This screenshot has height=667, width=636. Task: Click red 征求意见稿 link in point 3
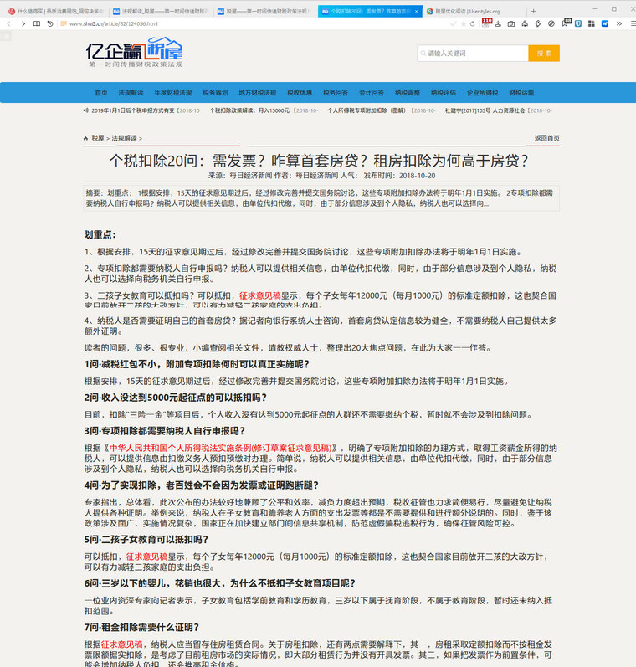(260, 295)
